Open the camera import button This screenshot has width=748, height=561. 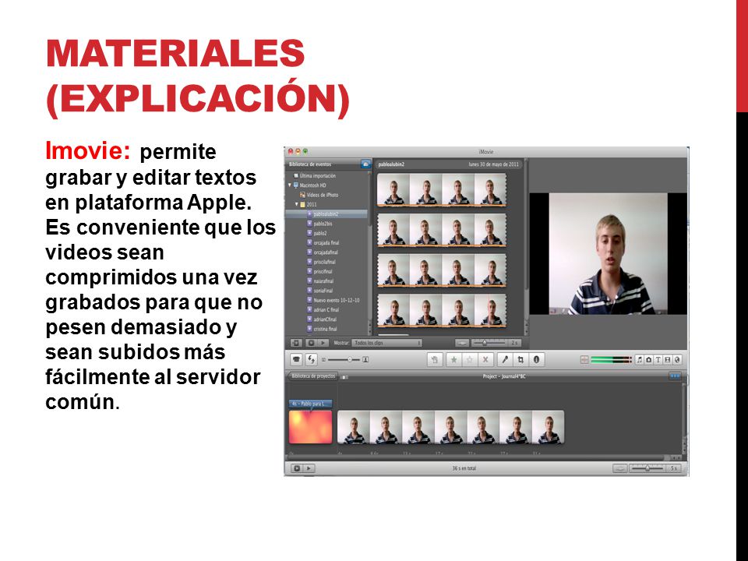click(296, 360)
